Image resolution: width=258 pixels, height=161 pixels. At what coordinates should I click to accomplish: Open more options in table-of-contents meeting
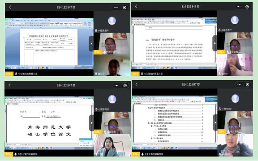pyautogui.click(x=239, y=85)
